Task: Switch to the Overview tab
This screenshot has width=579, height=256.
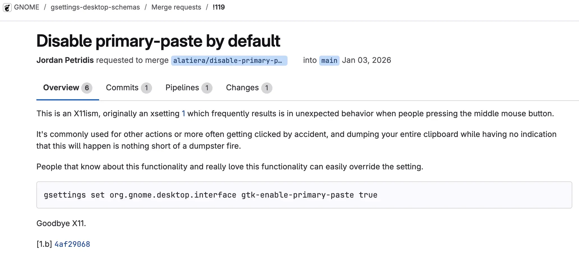Action: pyautogui.click(x=61, y=88)
